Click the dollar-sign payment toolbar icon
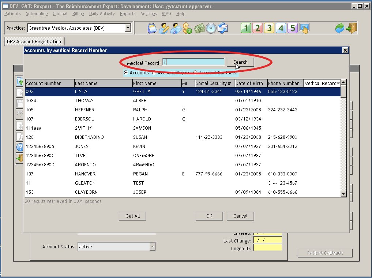 pos(187,28)
